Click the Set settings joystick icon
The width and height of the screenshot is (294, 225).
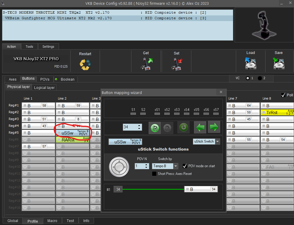(177, 64)
